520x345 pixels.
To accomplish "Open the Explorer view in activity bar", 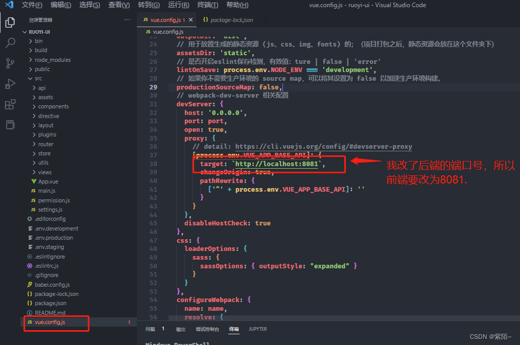I will pos(10,22).
